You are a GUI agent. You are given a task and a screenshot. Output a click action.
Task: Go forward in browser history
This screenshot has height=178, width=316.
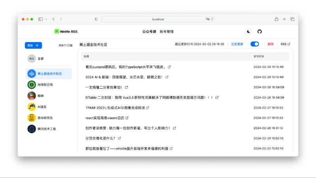pyautogui.click(x=61, y=19)
